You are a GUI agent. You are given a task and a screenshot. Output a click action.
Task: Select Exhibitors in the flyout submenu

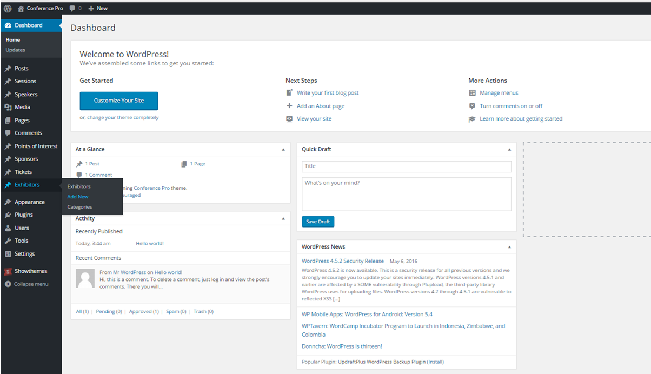(x=79, y=186)
